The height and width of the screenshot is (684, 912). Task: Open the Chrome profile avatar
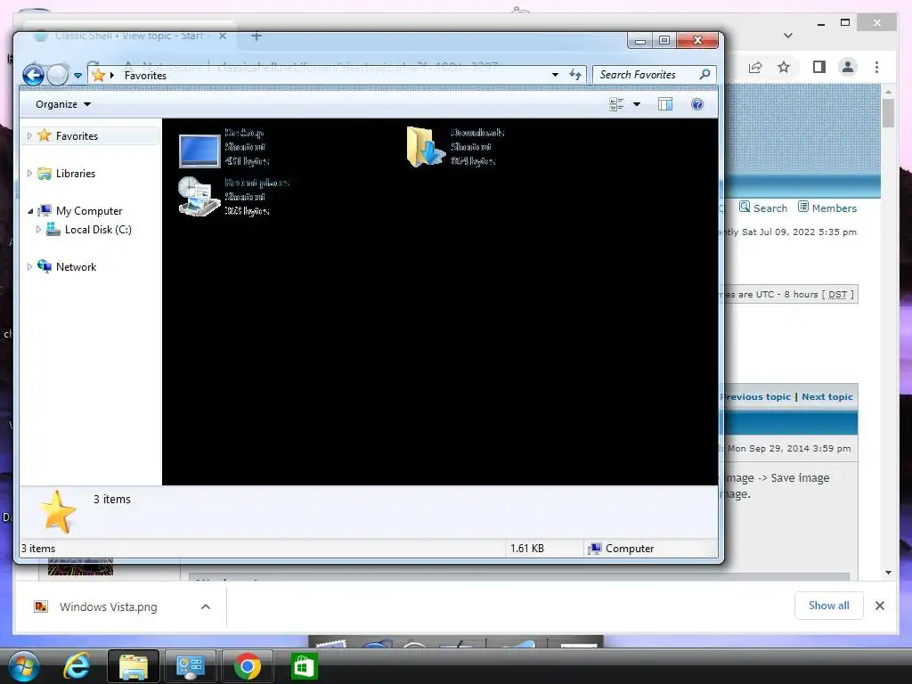coord(848,67)
